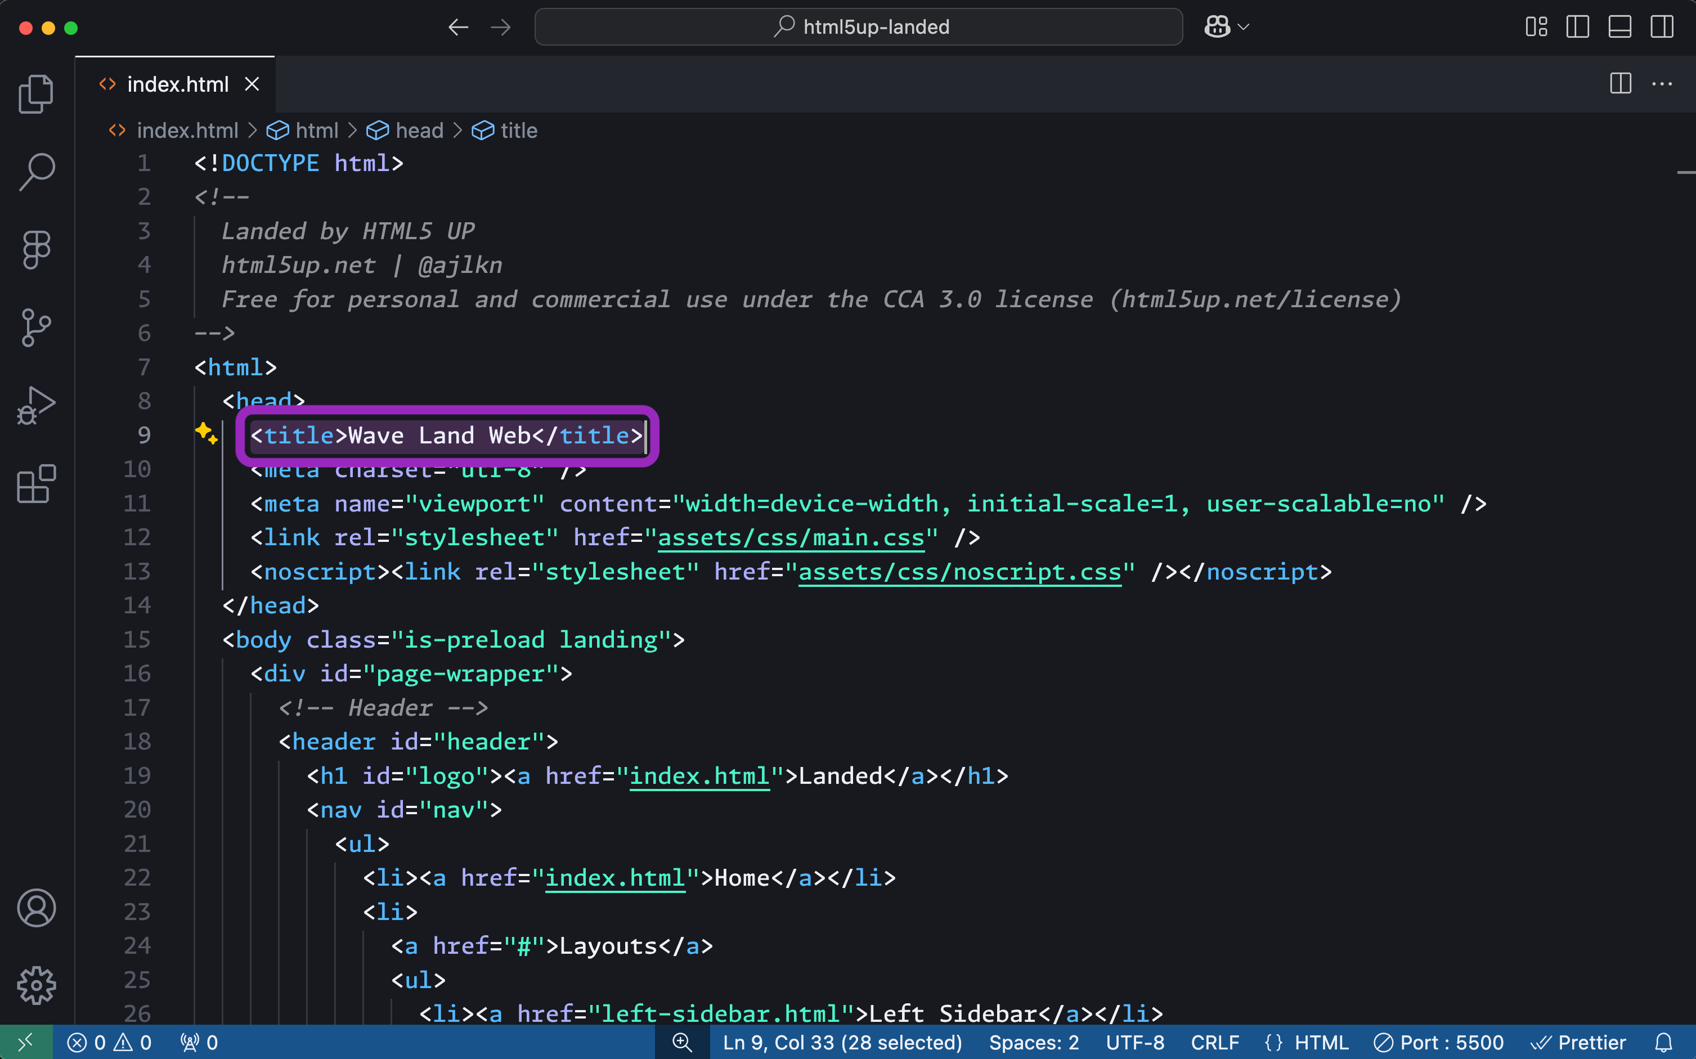Open the assets/css/noscript.css link

pos(960,572)
